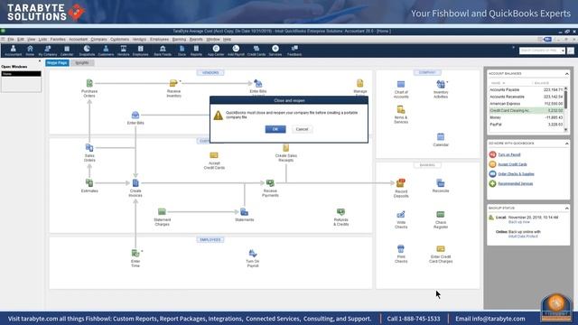Click the Order Checks & Supplies link
The height and width of the screenshot is (325, 578).
[x=516, y=174]
